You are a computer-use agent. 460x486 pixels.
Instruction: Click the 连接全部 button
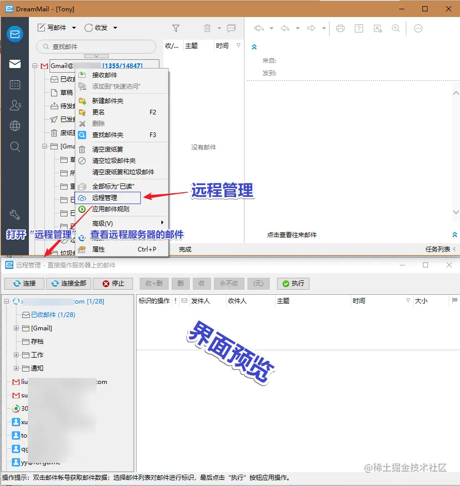pyautogui.click(x=69, y=283)
